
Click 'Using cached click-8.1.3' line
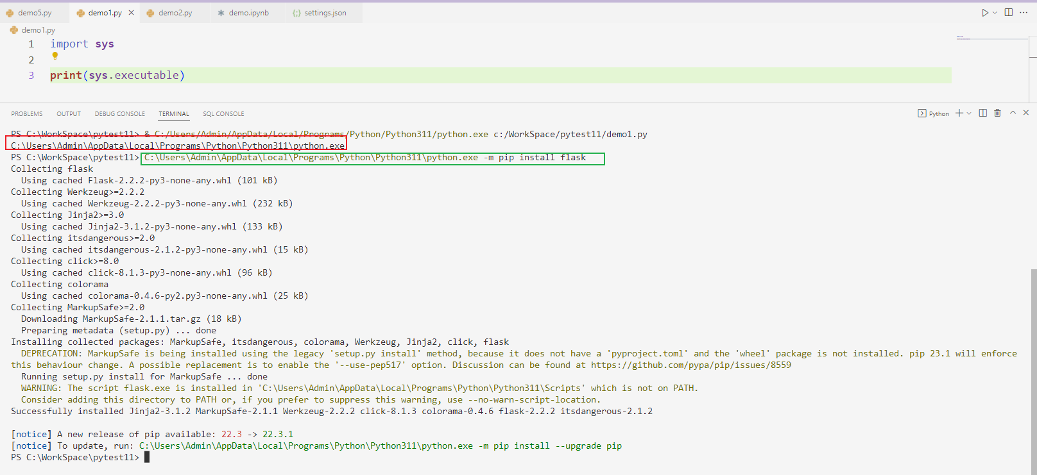[x=146, y=273]
